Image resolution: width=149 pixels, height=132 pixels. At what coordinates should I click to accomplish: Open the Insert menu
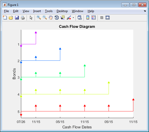tap(37, 11)
